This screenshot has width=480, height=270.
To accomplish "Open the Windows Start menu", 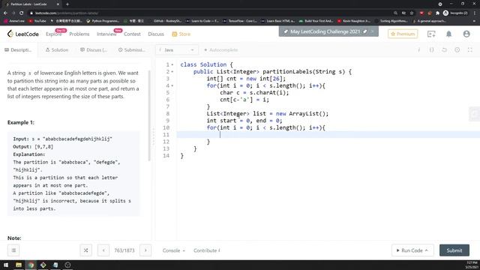I will pyautogui.click(x=6, y=265).
